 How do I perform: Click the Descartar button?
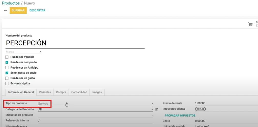click(37, 10)
